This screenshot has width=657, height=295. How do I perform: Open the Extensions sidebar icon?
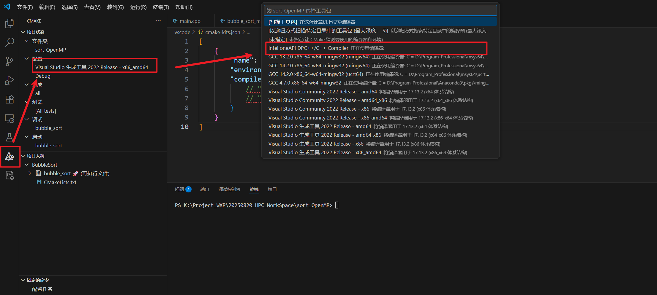point(10,99)
